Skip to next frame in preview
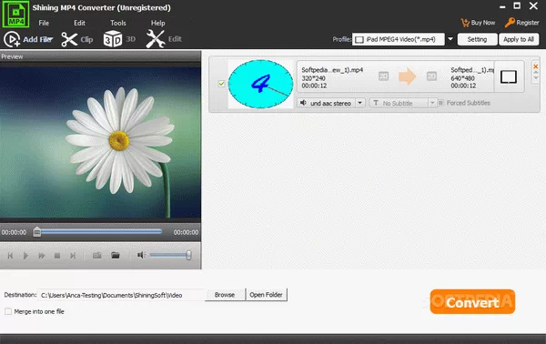Viewport: 546px width, 344px height. (x=73, y=256)
